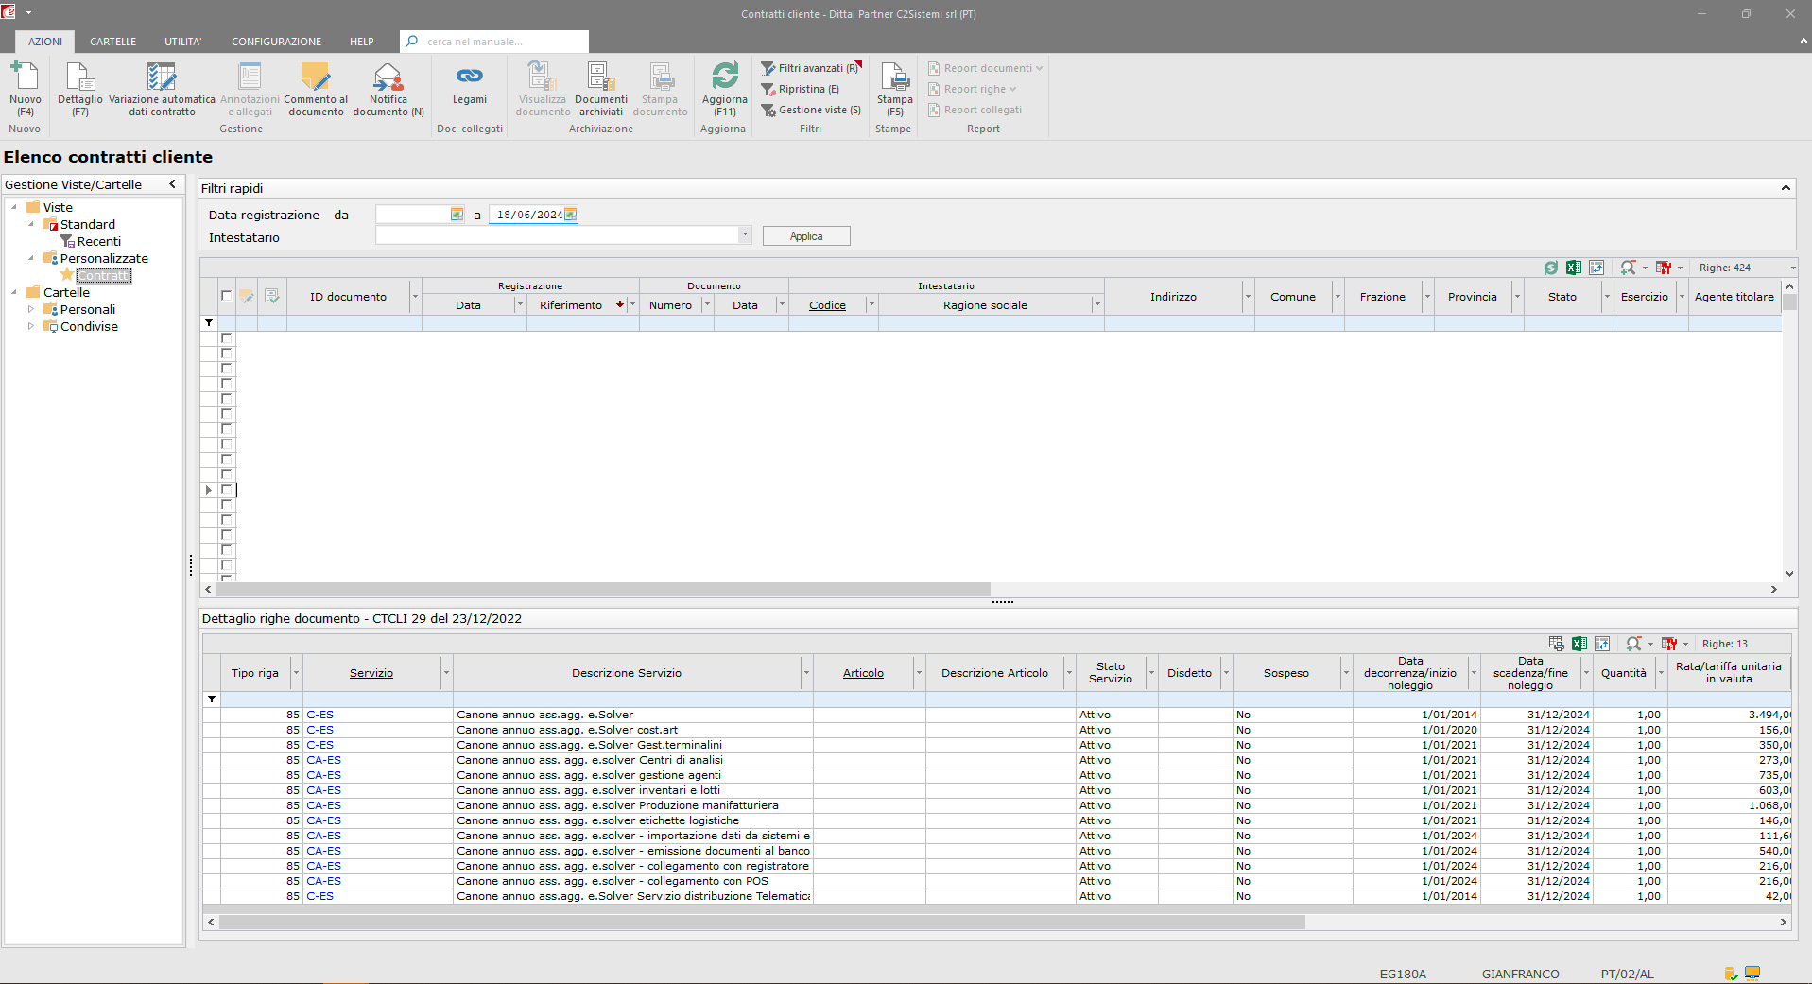Click Variazione automatica dati contratto icon

(162, 78)
